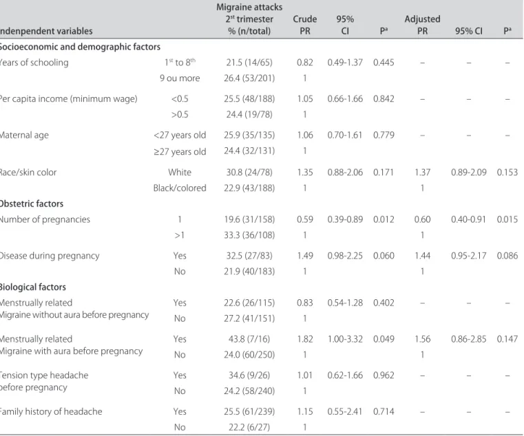Click the P value 0.402
524x436 pixels.
tap(384, 303)
